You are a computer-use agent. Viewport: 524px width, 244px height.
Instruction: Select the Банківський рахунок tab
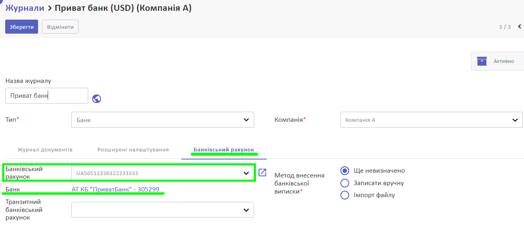224,150
